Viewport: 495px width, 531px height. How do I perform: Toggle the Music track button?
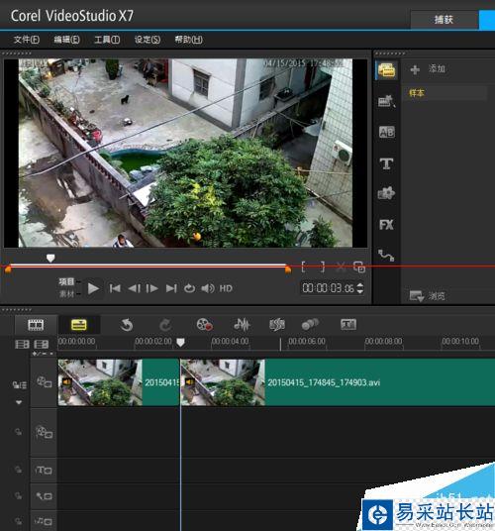[x=44, y=521]
